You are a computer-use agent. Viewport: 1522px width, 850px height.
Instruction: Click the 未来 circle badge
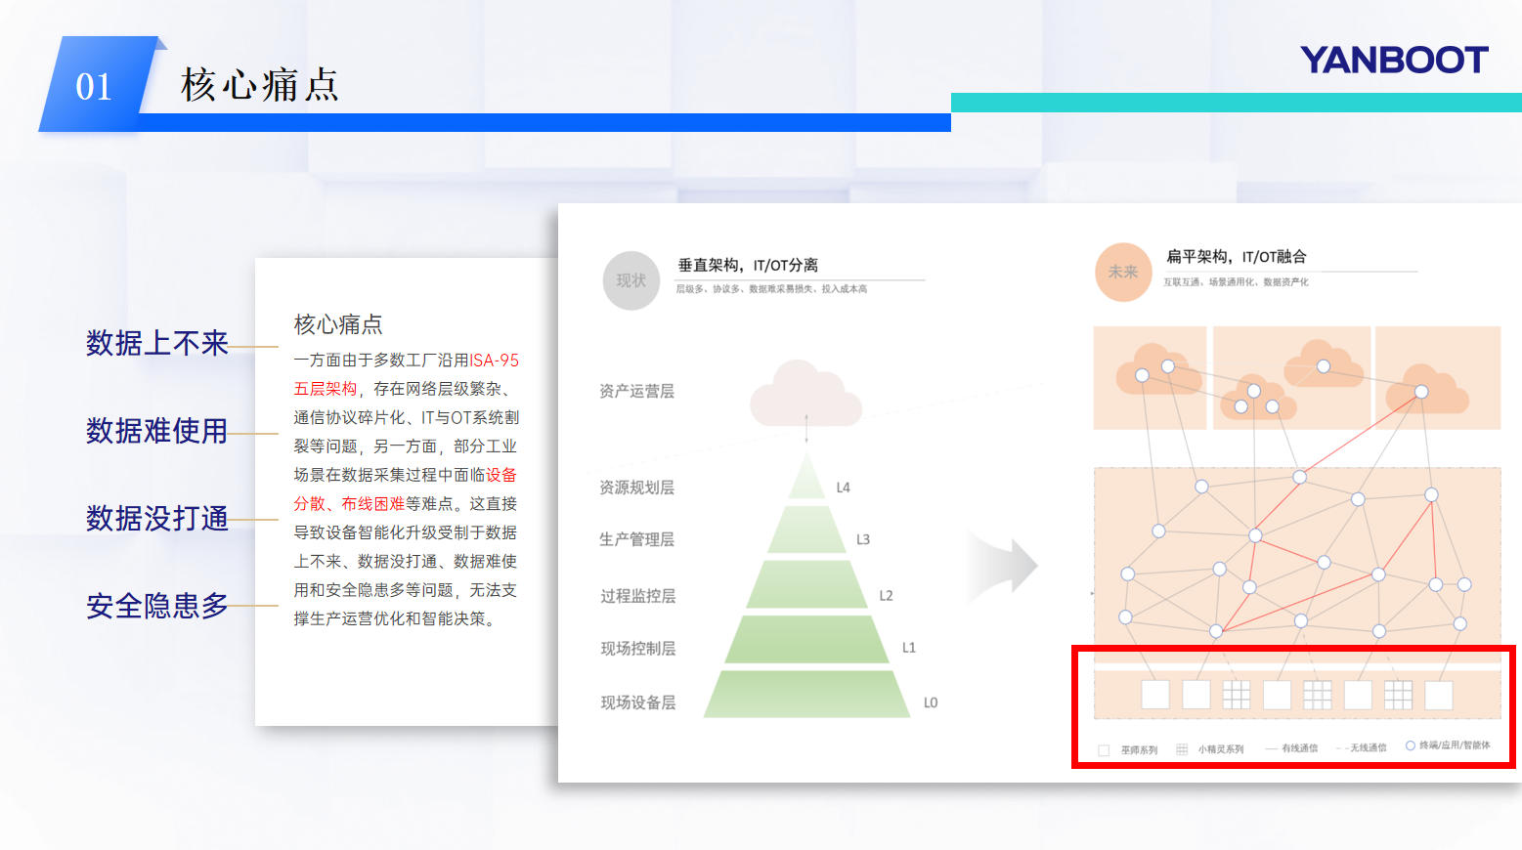click(1122, 272)
